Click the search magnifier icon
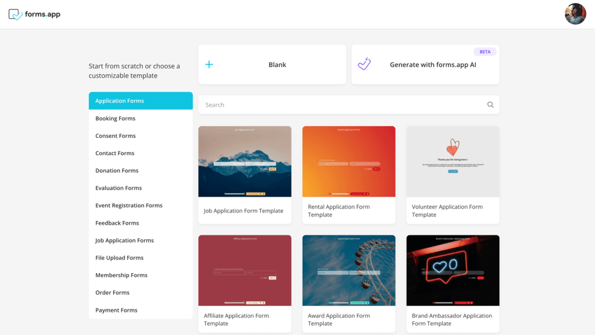Image resolution: width=595 pixels, height=335 pixels. click(x=490, y=105)
